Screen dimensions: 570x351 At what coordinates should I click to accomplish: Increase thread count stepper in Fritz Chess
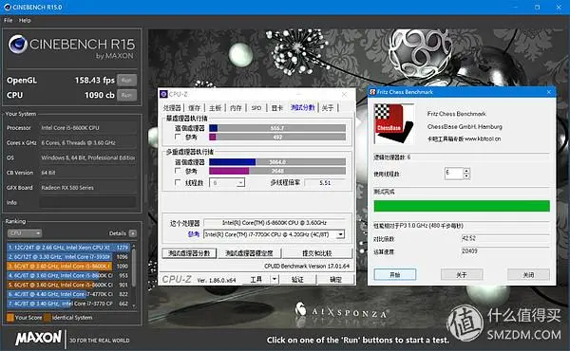(466, 171)
